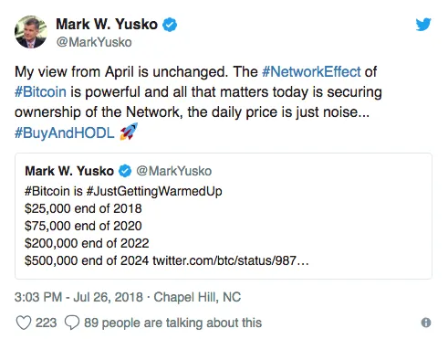Open the 3:03 PM - Jul 26, 2018 timestamp
Screen dimensions: 448x339
pos(78,297)
